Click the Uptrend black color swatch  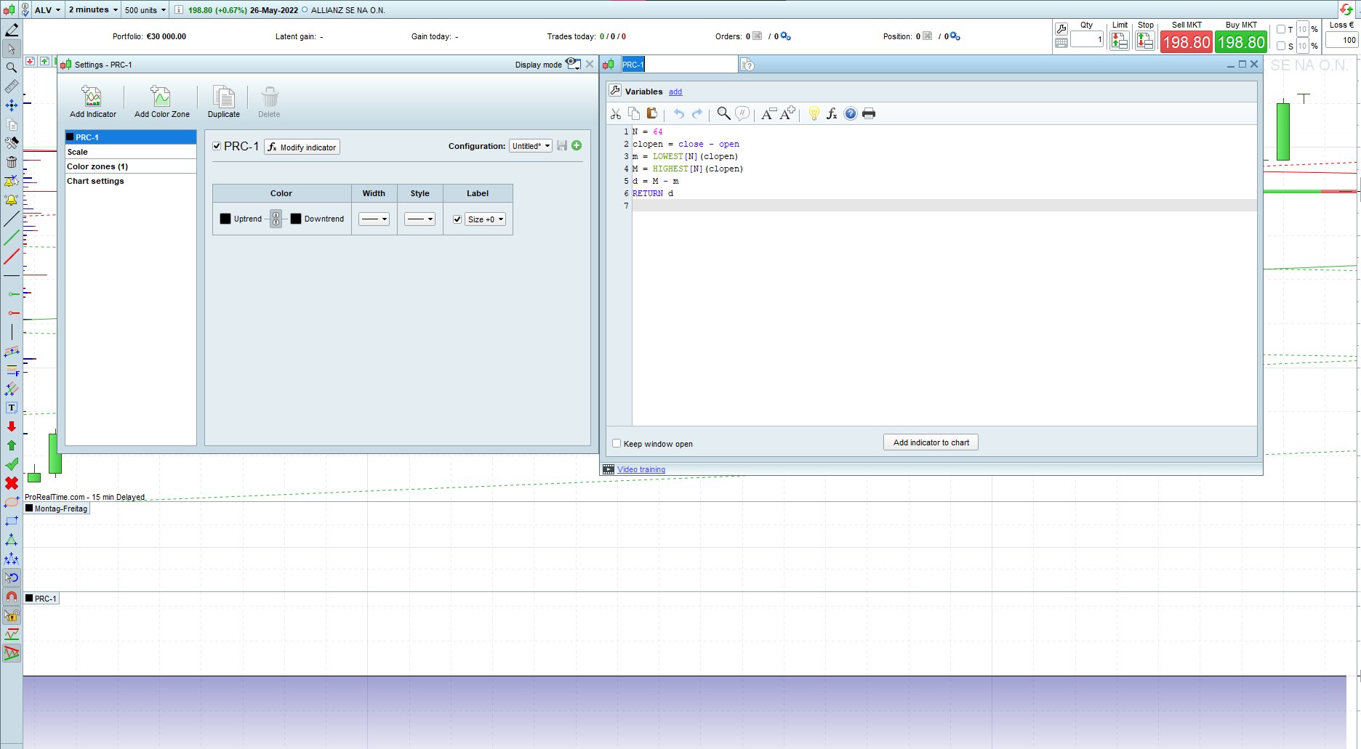click(225, 219)
